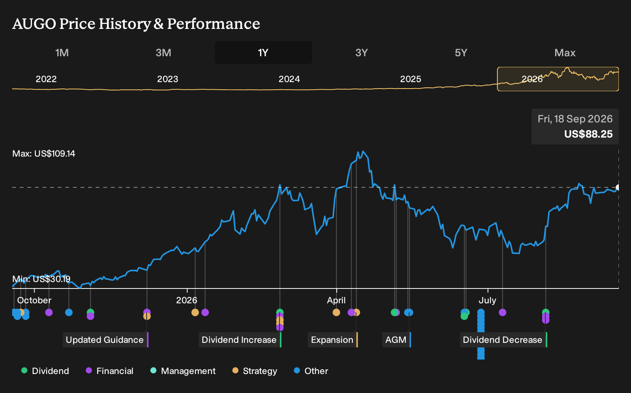
Task: Click the lone blue dot left of Updated Guidance label
Action: pos(69,312)
